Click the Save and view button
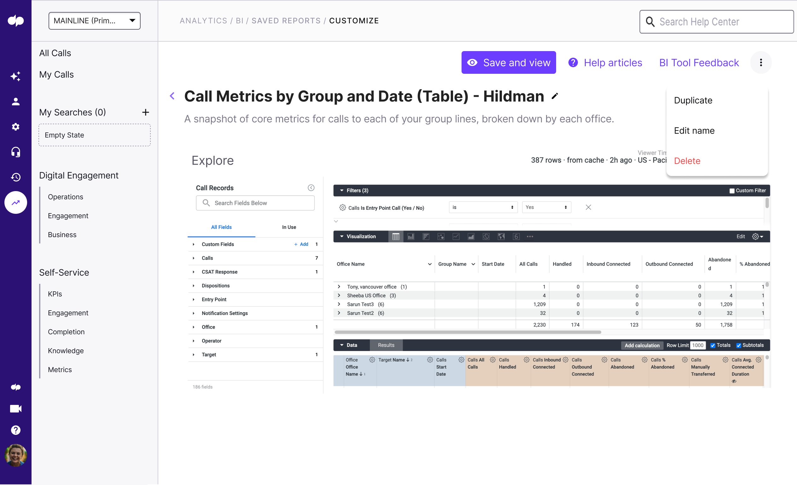This screenshot has width=797, height=485. [508, 62]
